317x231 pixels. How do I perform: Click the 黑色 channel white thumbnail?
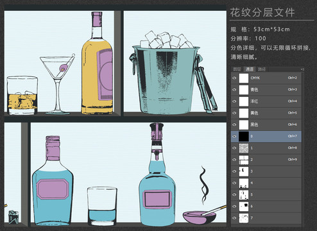coord(244,124)
